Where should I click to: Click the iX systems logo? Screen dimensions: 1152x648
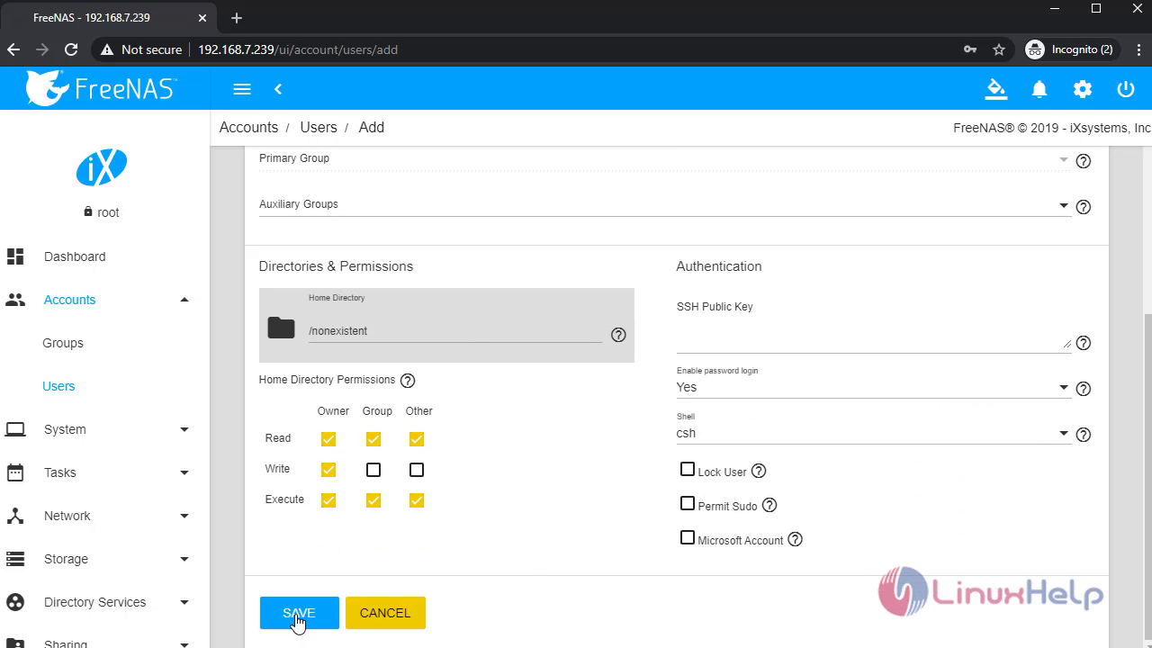point(102,167)
